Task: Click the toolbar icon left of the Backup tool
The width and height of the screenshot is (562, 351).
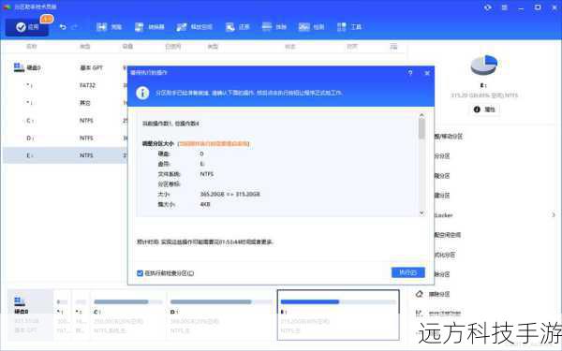Action: 182,27
